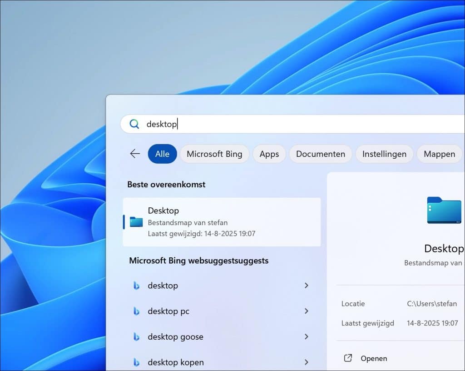The height and width of the screenshot is (371, 465).
Task: Select the 'desktop goose' suggestion
Action: (x=222, y=336)
